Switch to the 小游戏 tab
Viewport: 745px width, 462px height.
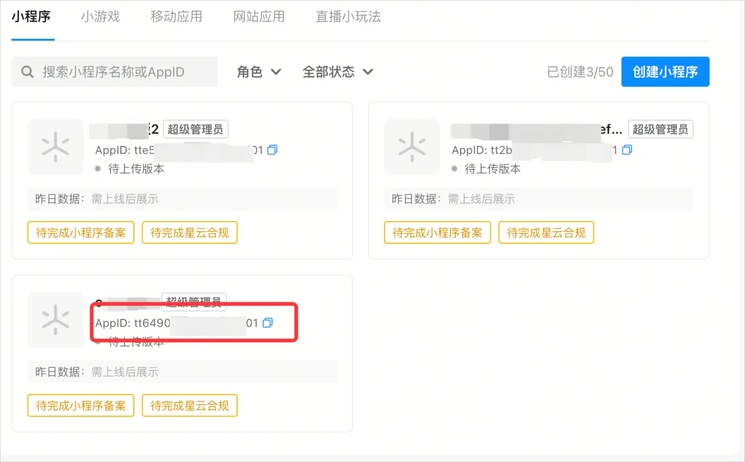tap(100, 17)
